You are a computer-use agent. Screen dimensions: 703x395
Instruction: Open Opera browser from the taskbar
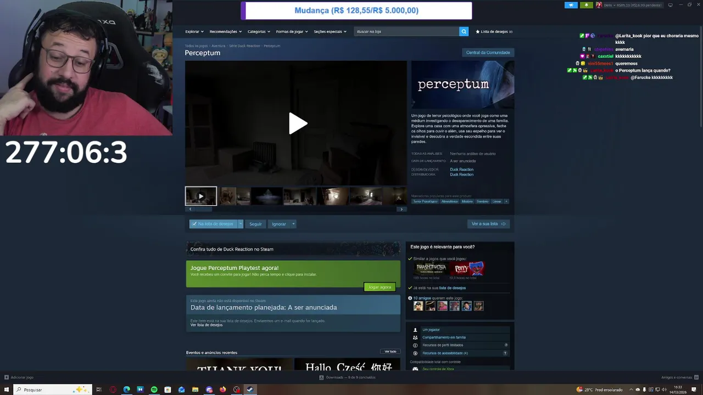(x=113, y=390)
